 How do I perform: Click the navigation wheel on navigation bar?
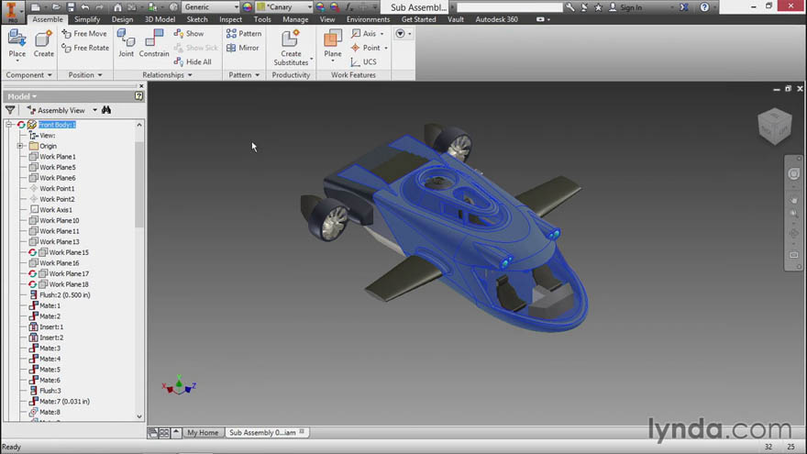[x=793, y=174]
